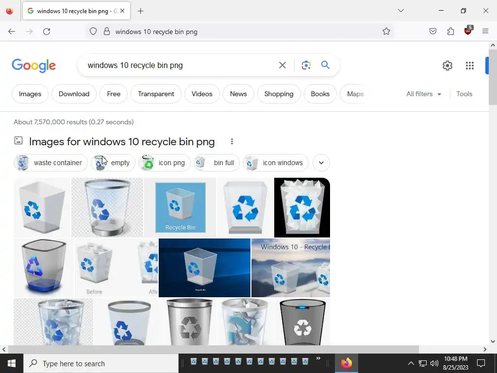This screenshot has width=497, height=373.
Task: Close the Google search results tab
Action: pos(122,11)
